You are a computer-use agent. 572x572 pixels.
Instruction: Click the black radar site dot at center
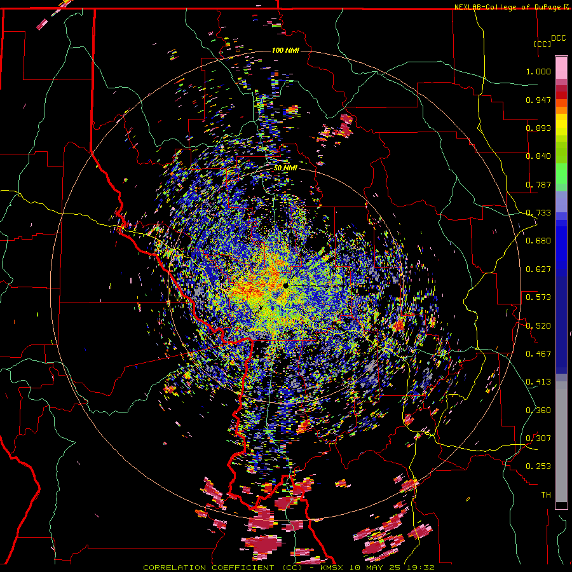(286, 285)
